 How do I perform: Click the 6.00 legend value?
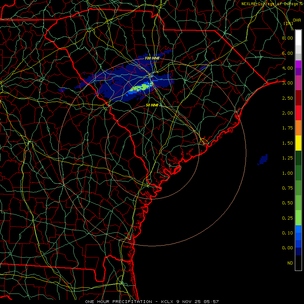tap(287, 53)
